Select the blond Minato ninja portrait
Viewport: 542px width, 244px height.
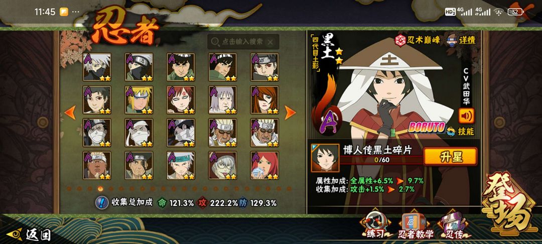click(x=139, y=100)
